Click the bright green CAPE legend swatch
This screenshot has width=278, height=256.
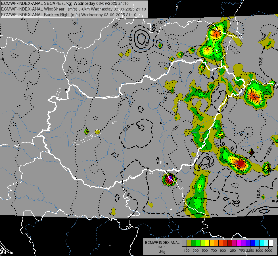(198, 243)
